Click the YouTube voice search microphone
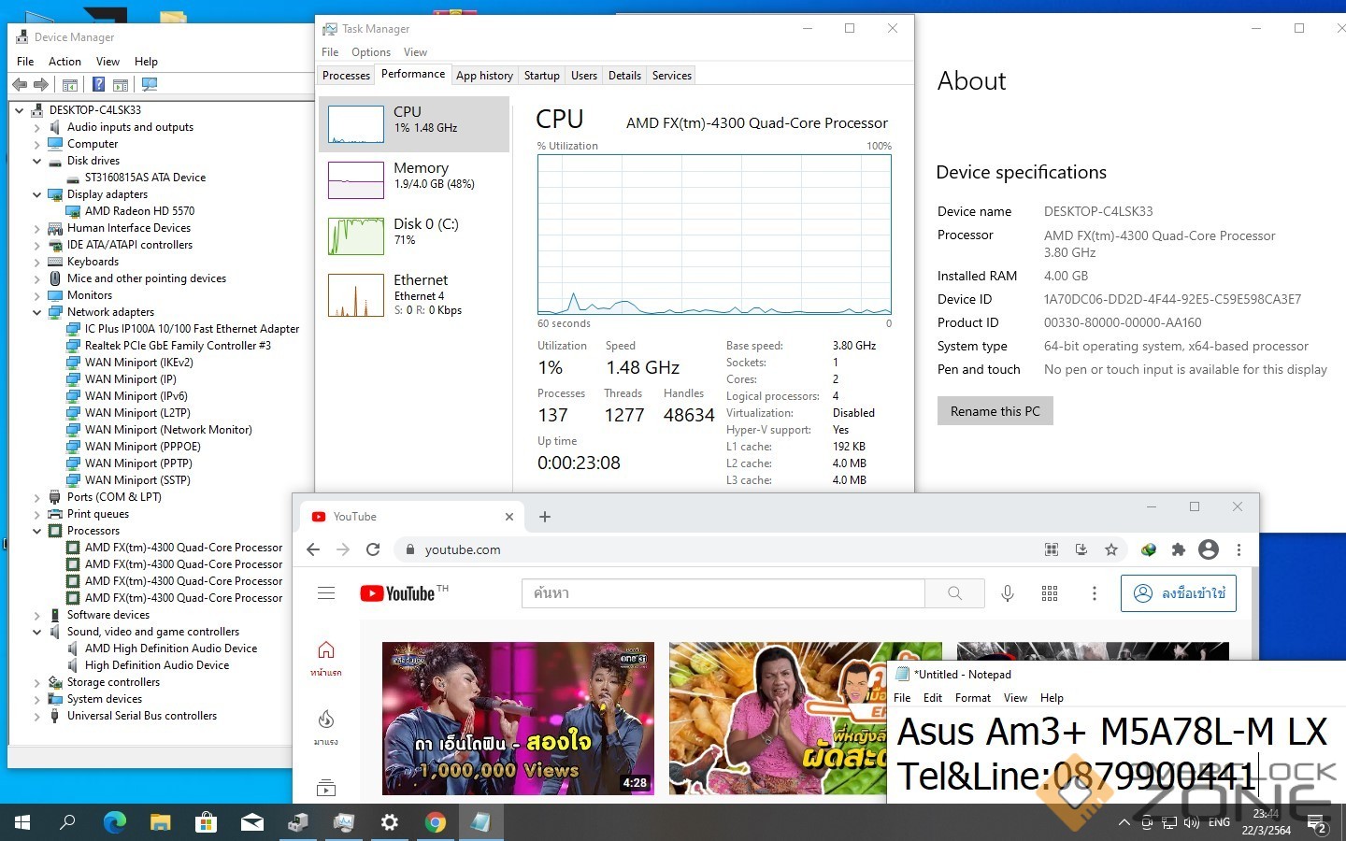Image resolution: width=1346 pixels, height=841 pixels. point(1008,593)
